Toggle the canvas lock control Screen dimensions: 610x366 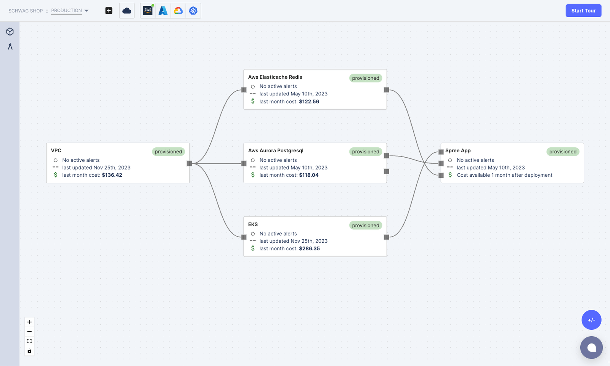(29, 351)
